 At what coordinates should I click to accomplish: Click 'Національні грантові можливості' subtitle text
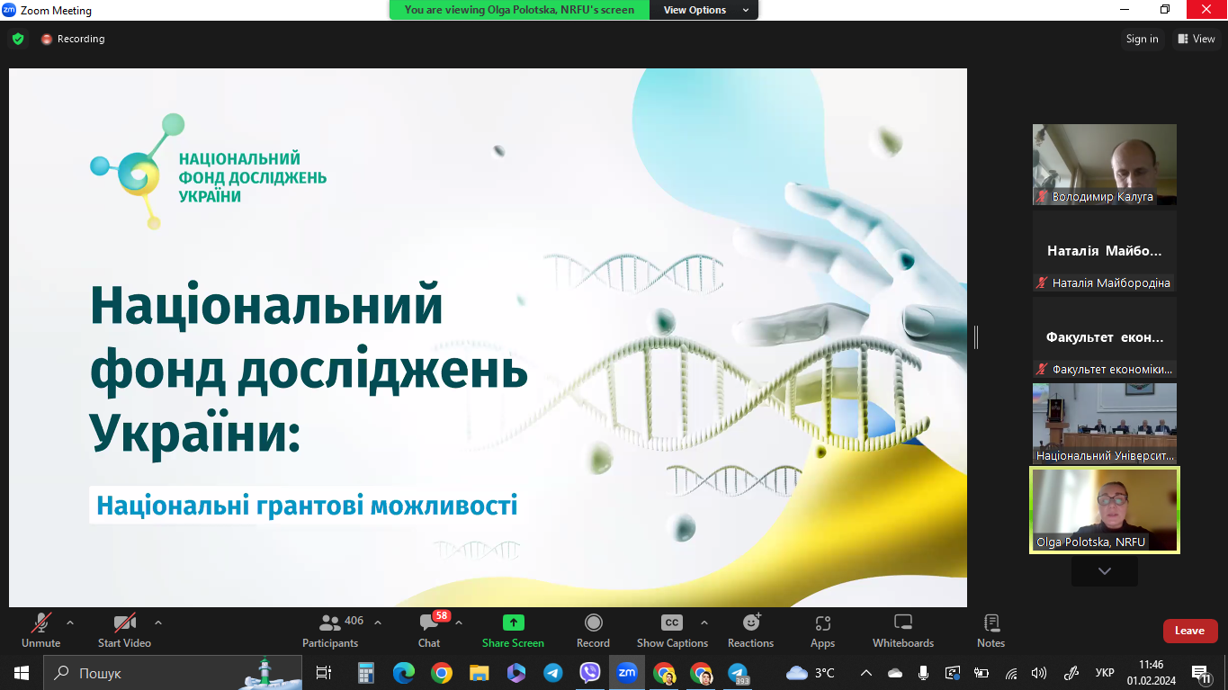pyautogui.click(x=307, y=505)
